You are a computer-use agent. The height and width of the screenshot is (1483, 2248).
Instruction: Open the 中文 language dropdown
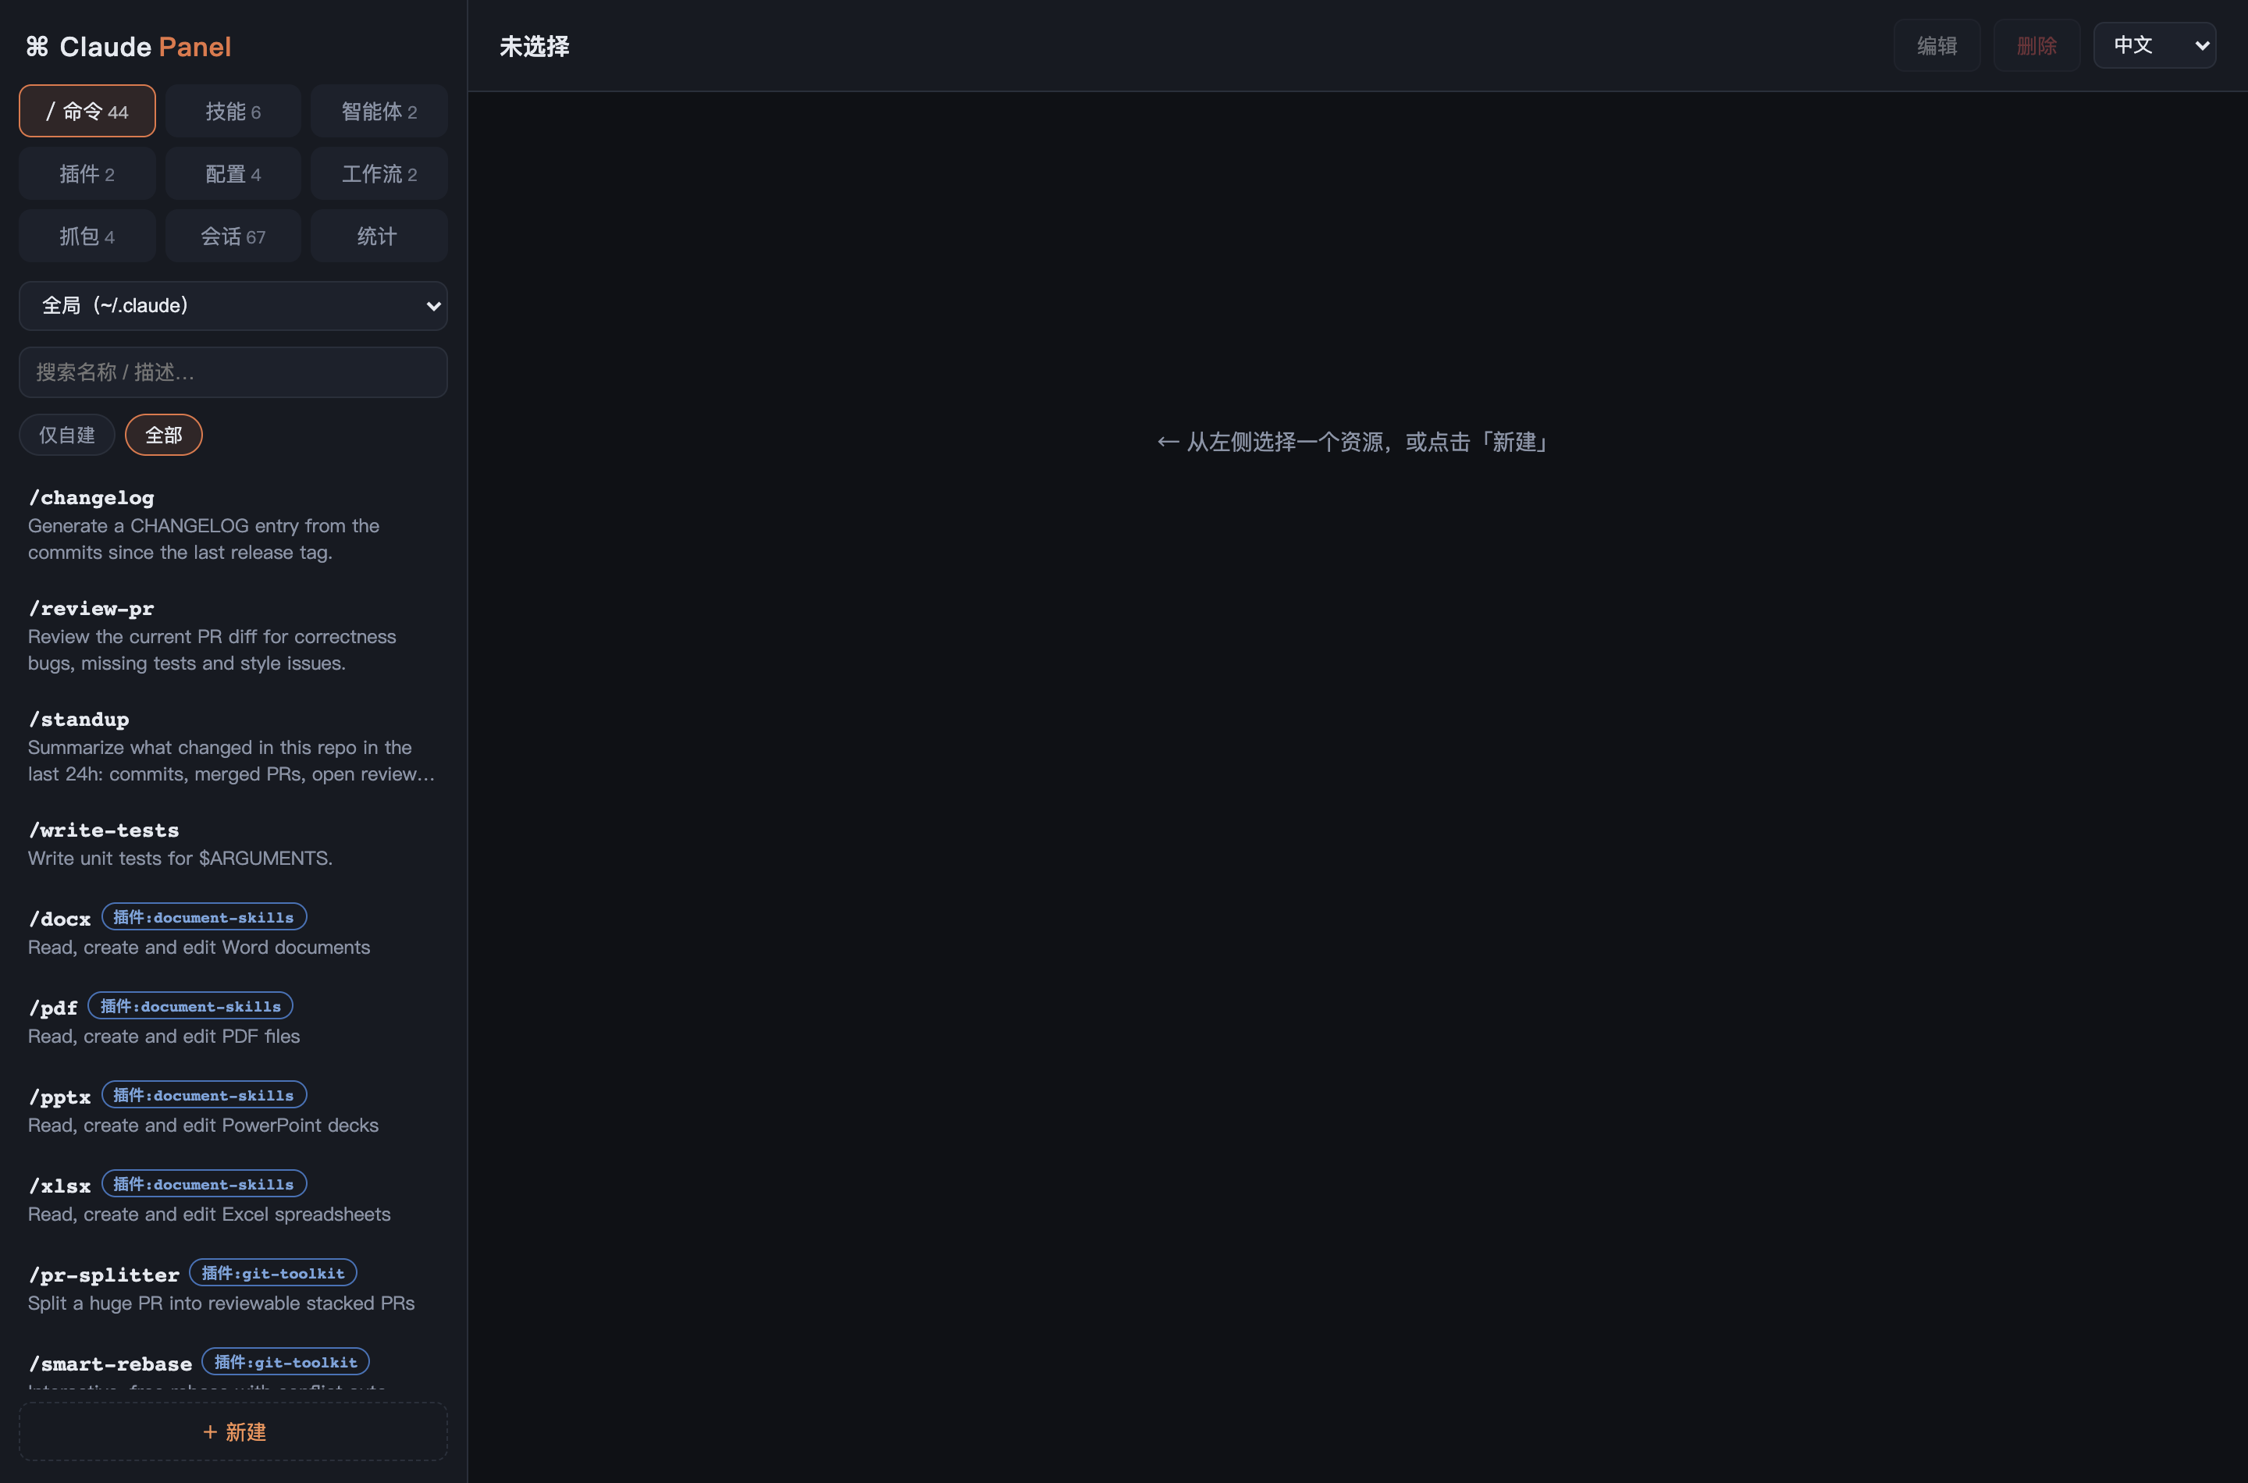click(2154, 45)
